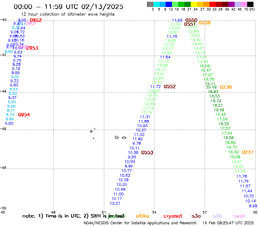
Task: Select the wave height reading 9.75
Action: click(x=17, y=60)
